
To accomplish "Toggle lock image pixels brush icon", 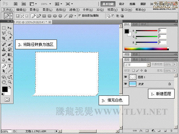I will pyautogui.click(x=138, y=70).
